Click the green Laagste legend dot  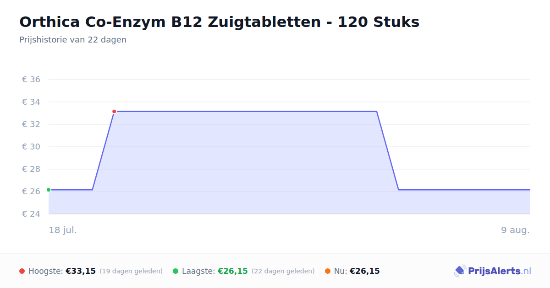(176, 271)
